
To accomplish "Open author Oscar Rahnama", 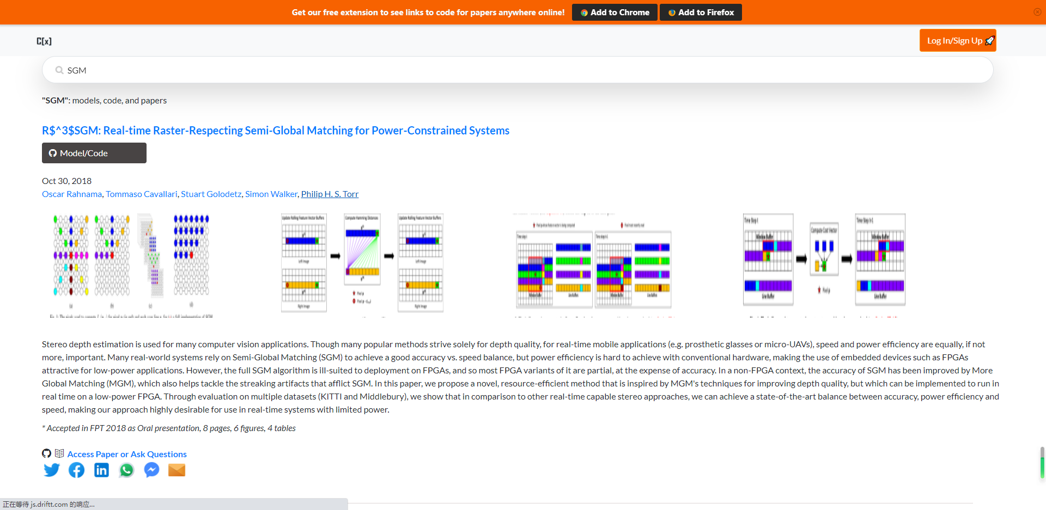I will coord(72,194).
